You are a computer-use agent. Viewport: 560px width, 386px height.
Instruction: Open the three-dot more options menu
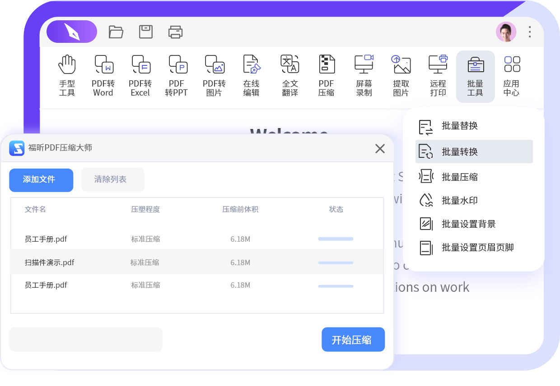530,32
